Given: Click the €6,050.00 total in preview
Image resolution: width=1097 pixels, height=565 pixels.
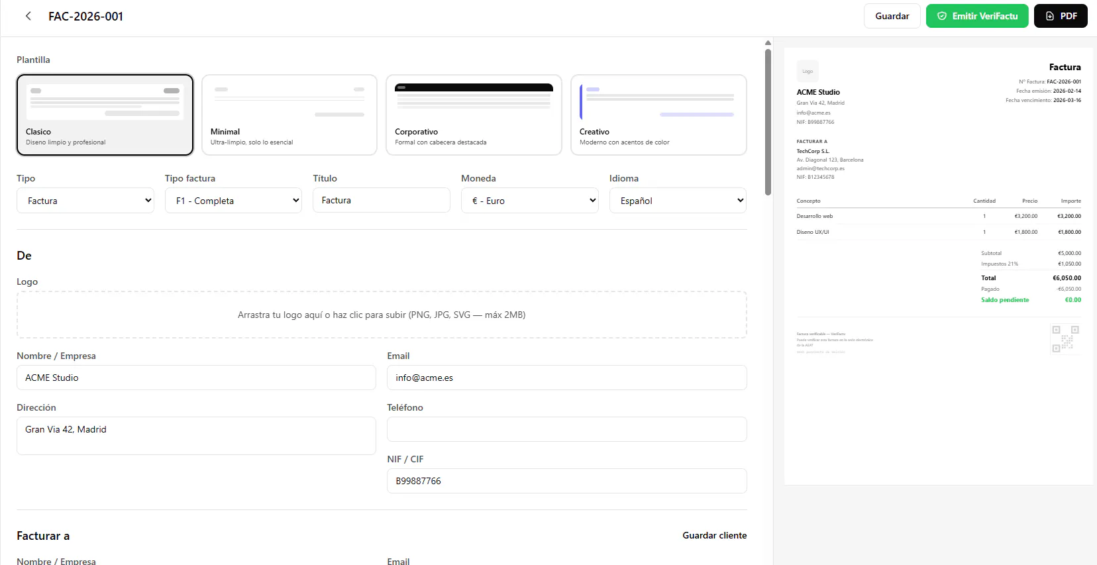Looking at the screenshot, I should (1067, 278).
